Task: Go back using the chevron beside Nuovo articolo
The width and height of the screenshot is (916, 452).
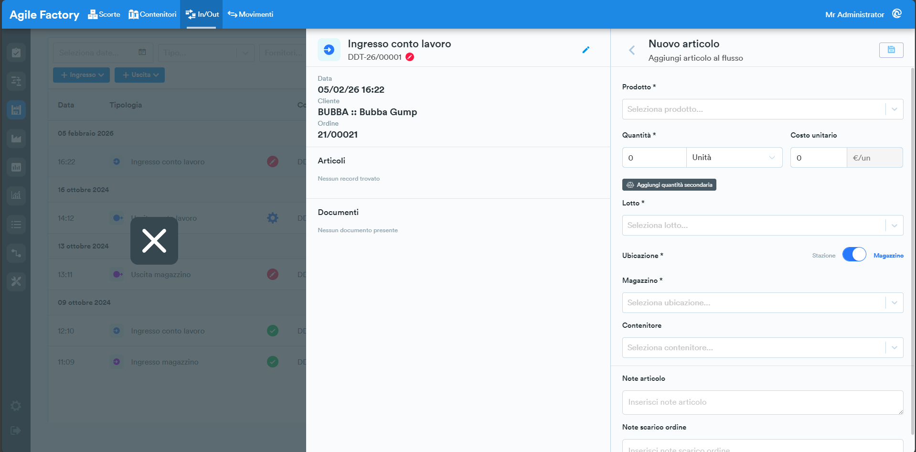Action: (x=632, y=50)
